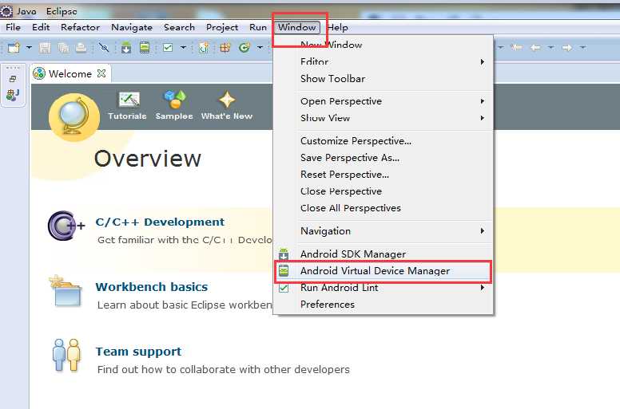Click the Team support people icon
This screenshot has width=620, height=409.
coord(66,355)
